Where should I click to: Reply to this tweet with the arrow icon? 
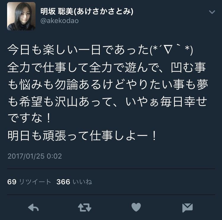coord(33,208)
